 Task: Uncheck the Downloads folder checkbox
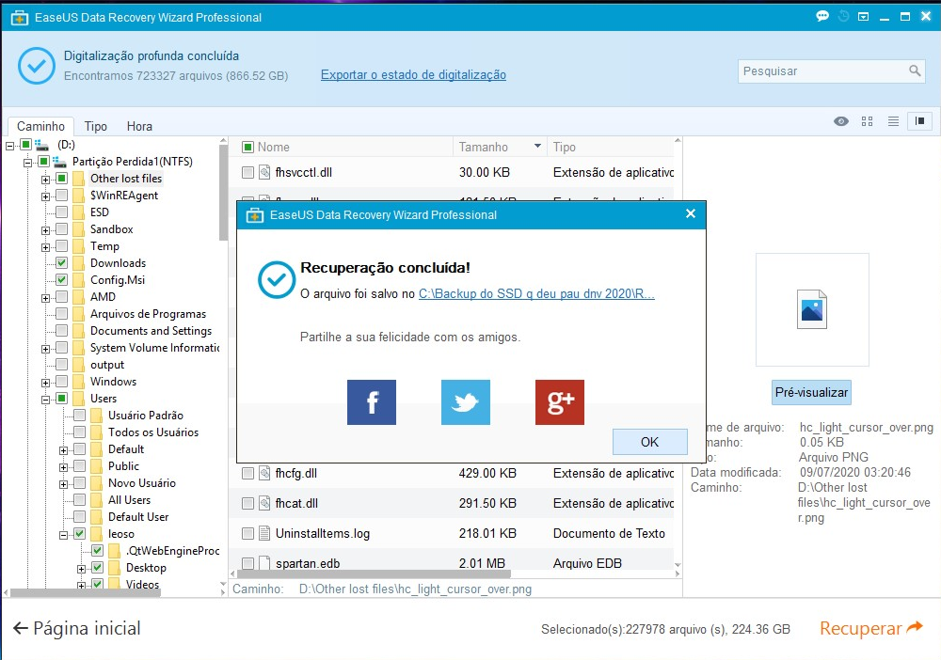[61, 262]
